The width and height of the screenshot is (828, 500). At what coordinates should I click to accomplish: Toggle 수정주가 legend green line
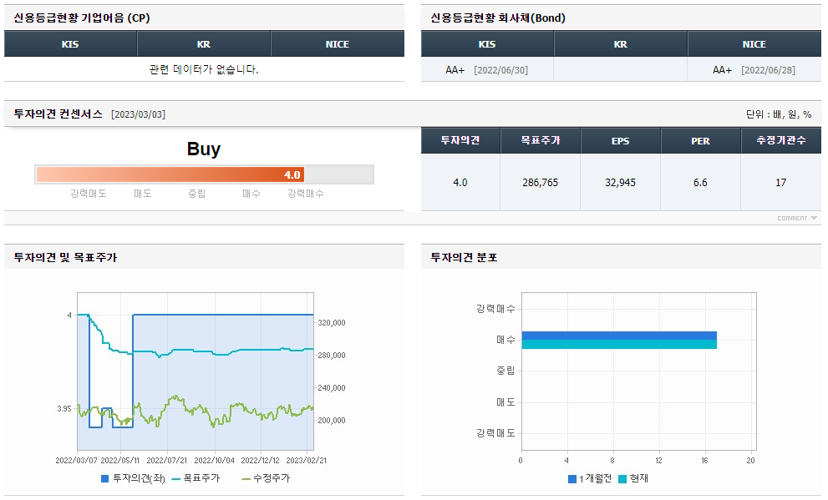pos(246,479)
